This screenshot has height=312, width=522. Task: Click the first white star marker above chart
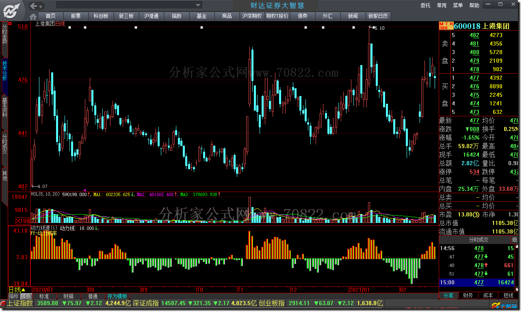point(69,28)
